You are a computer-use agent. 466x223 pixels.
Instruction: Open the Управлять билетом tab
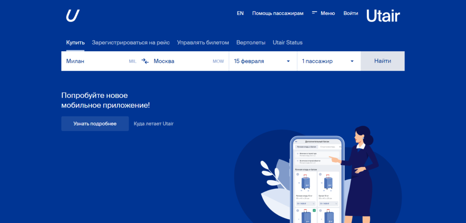click(203, 42)
